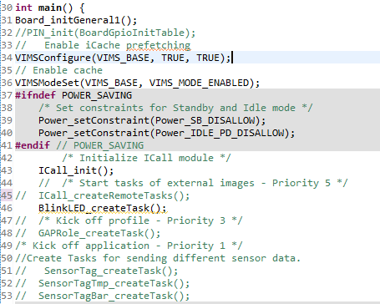Click the #endif directive
This screenshot has height=304, width=380.
[33, 145]
